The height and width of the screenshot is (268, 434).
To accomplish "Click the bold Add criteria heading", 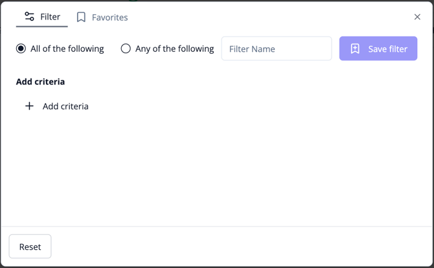I will coord(40,82).
